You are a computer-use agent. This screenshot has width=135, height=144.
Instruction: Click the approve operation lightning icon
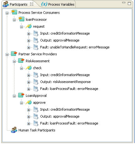29,102
